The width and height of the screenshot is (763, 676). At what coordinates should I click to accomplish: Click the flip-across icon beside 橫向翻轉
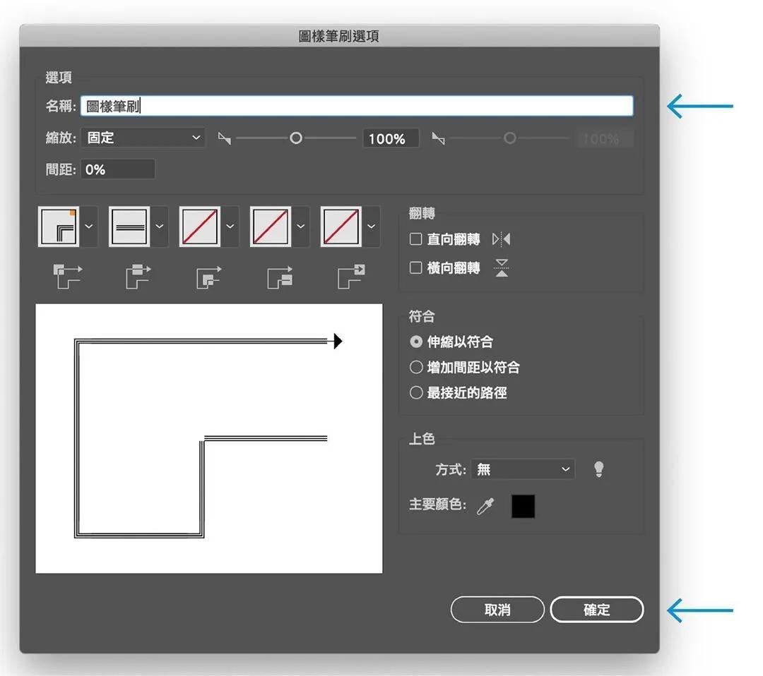coord(501,267)
